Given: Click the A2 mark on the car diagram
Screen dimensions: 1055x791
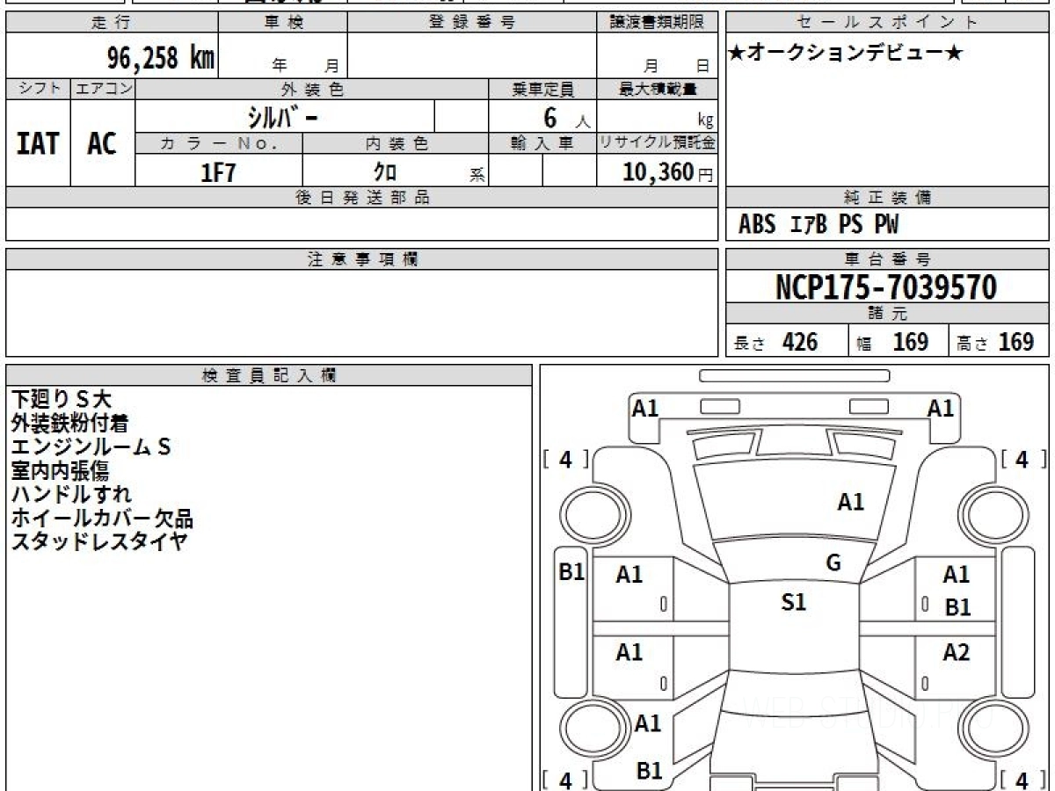Looking at the screenshot, I should click(957, 652).
